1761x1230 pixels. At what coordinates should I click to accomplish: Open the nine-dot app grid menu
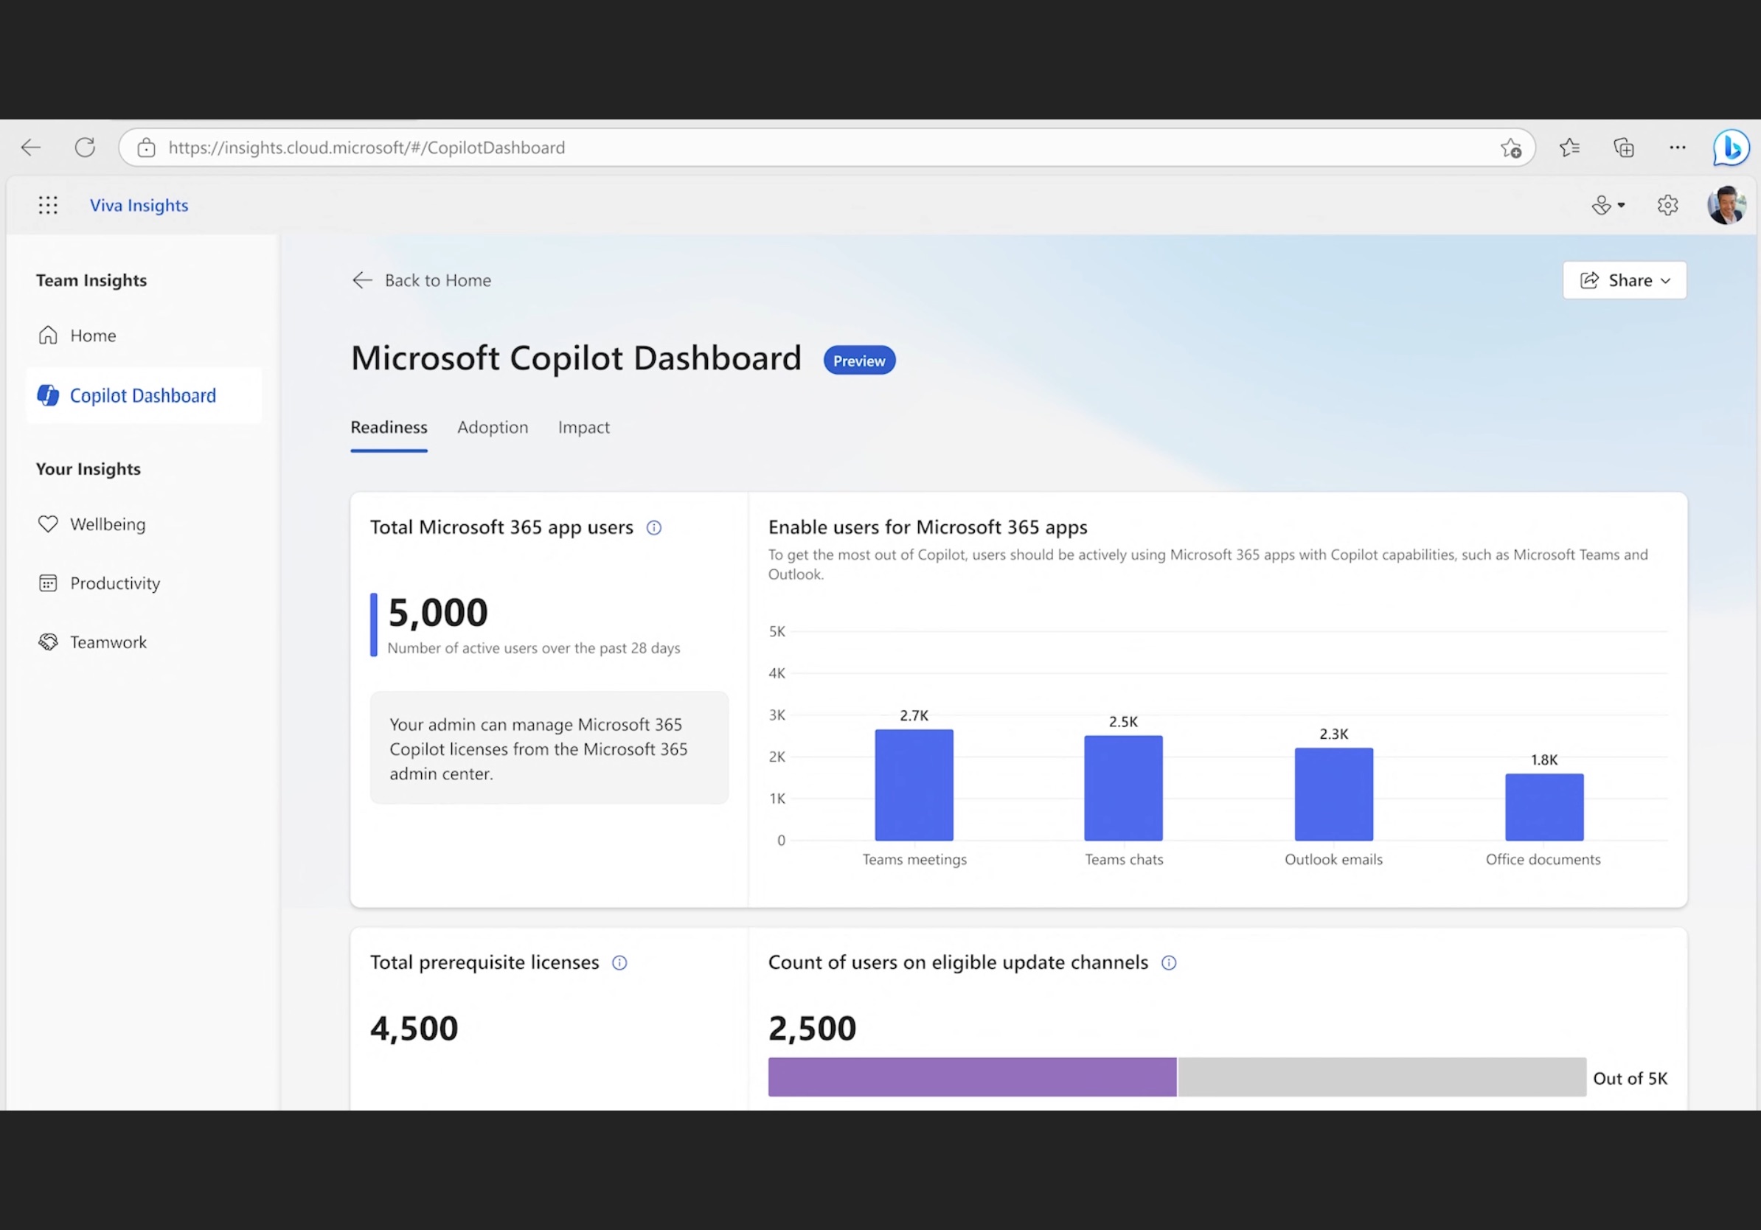[x=47, y=205]
